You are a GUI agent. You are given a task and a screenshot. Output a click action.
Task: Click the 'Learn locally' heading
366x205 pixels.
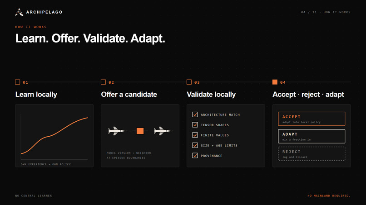point(36,95)
